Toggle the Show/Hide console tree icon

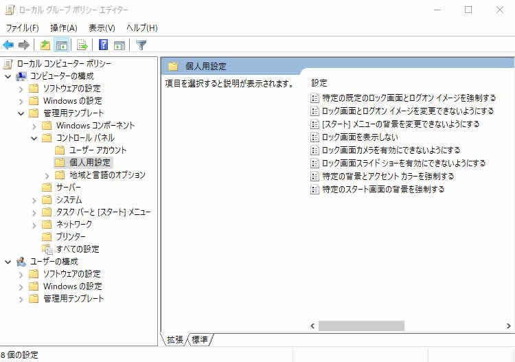tap(62, 45)
